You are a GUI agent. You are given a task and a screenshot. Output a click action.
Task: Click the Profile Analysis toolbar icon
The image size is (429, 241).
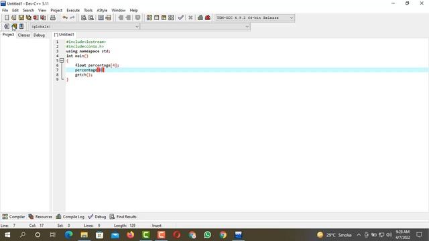[200, 18]
